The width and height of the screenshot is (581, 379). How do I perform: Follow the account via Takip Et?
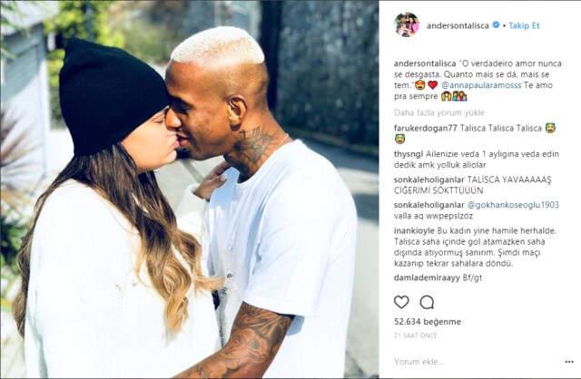click(x=524, y=25)
